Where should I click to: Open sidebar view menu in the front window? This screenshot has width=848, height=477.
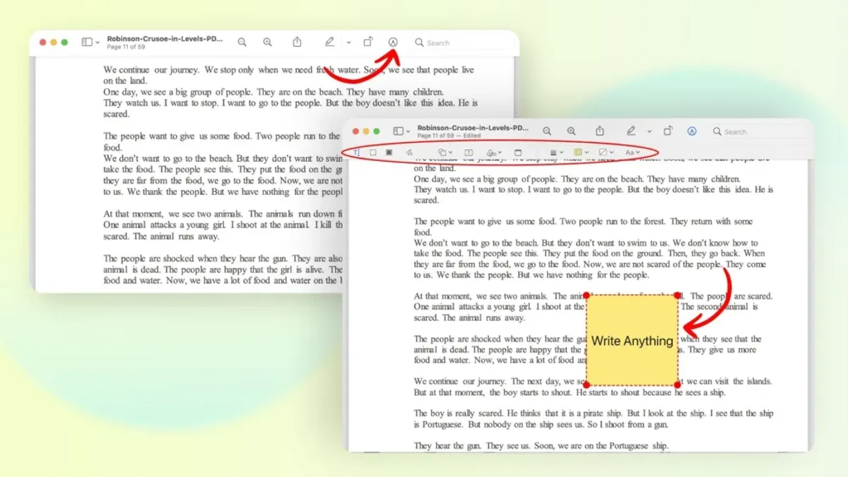click(401, 131)
